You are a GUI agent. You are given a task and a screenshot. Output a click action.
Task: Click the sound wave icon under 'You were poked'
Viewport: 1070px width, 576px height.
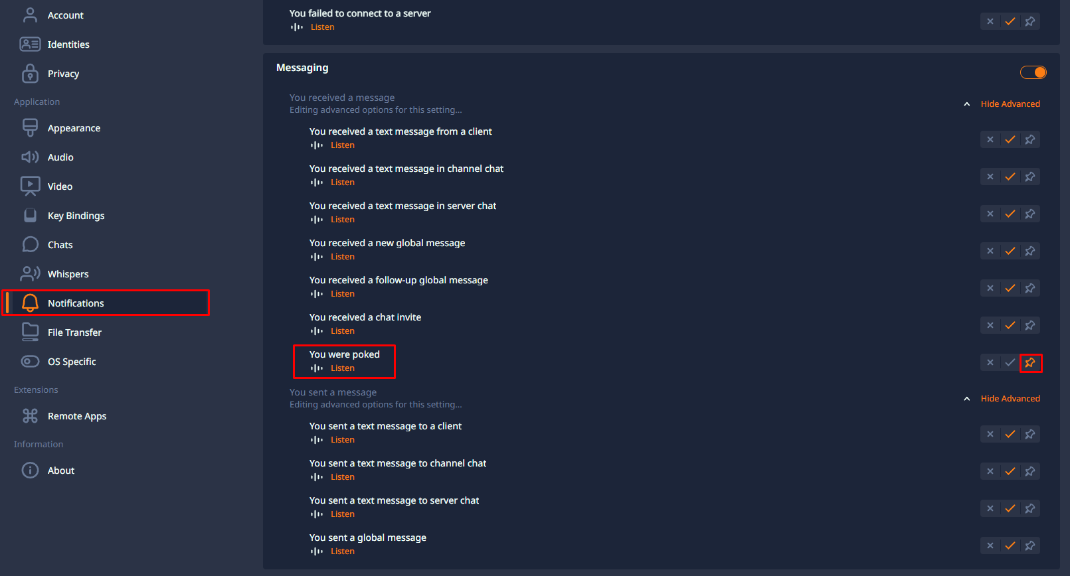[317, 368]
